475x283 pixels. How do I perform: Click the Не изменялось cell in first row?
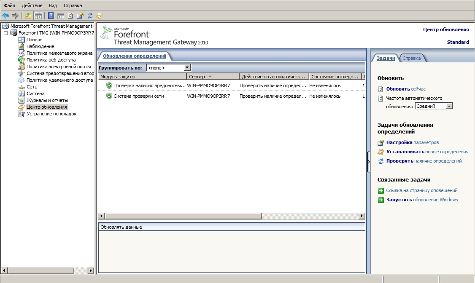point(325,85)
